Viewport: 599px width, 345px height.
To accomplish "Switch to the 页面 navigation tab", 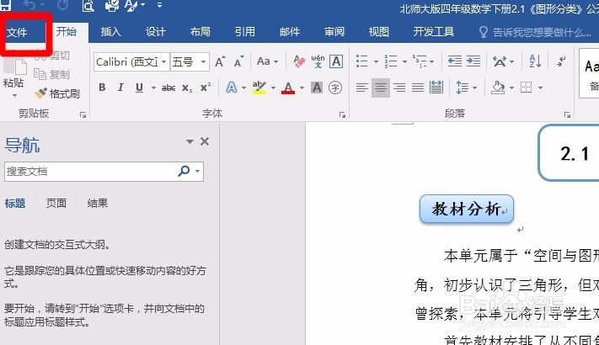I will point(56,203).
